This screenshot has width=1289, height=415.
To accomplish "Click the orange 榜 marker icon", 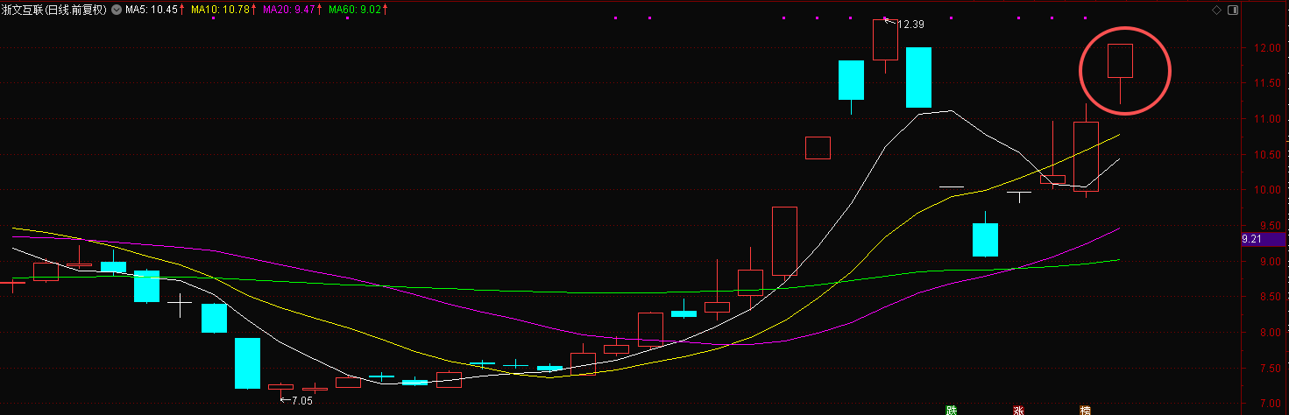I will (x=1086, y=410).
